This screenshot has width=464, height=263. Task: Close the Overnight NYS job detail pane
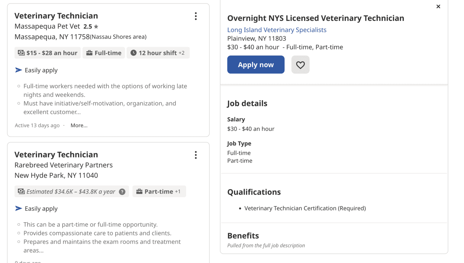point(438,6)
